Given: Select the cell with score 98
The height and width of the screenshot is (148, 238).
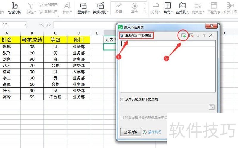Looking at the screenshot, I should click(x=32, y=47).
